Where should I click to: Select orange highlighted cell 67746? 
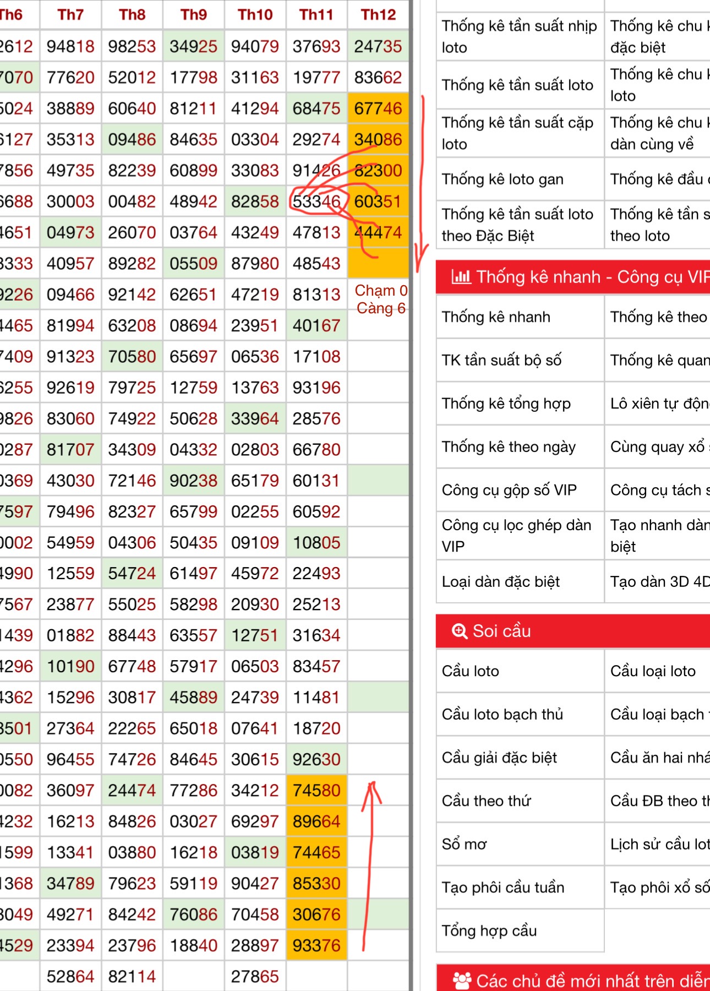378,108
